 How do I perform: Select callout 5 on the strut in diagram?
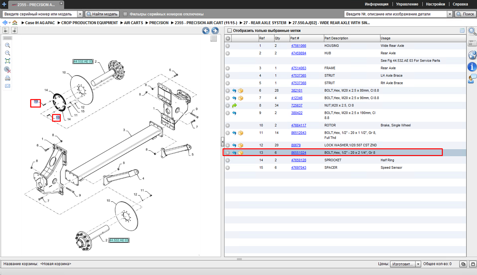192,155
